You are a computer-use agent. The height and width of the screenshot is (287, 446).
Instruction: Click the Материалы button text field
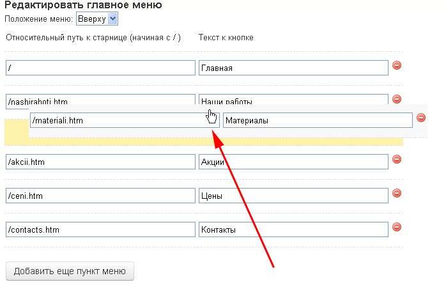click(x=318, y=120)
